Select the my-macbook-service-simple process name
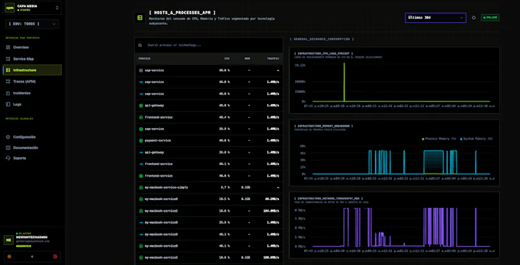This screenshot has width=520, height=265. [x=166, y=188]
